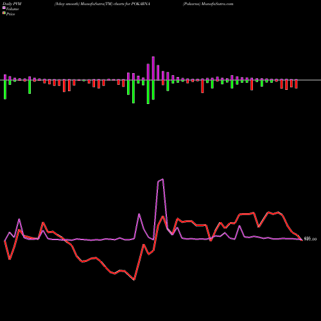Select the 'Volume' legend label
The width and height of the screenshot is (321, 321).
(12, 9)
